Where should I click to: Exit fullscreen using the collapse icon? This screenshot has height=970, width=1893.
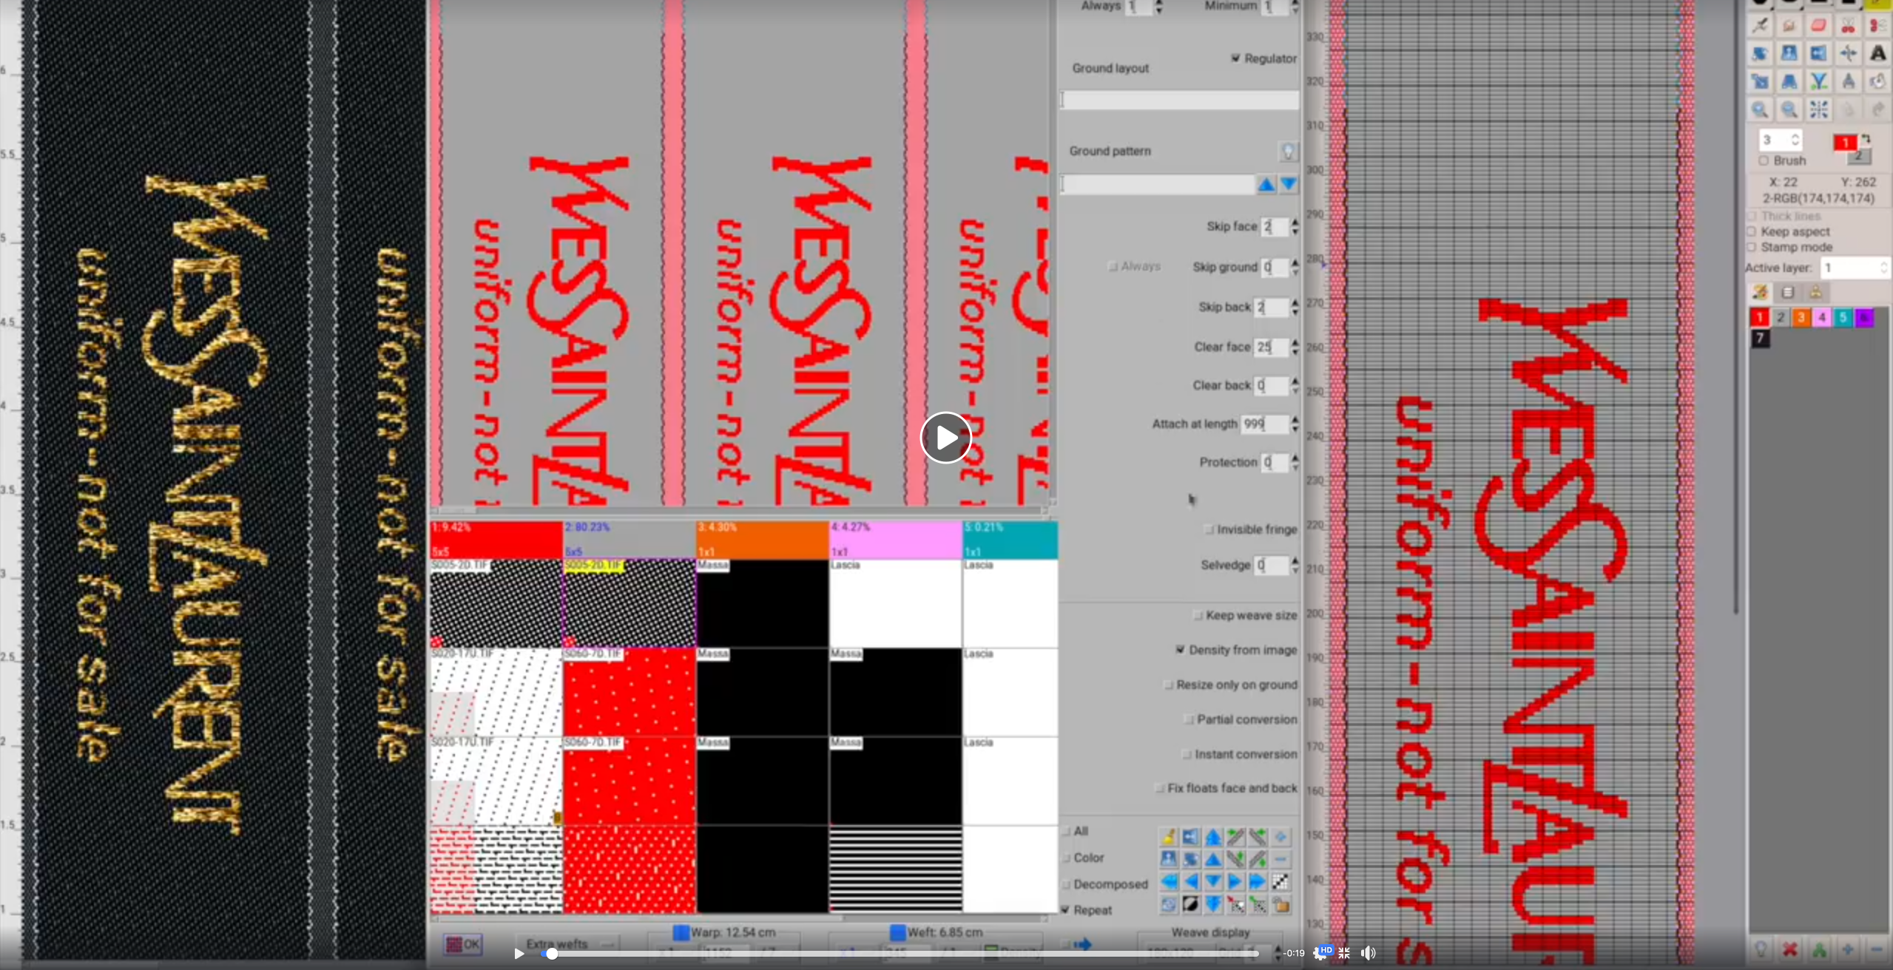[1344, 953]
